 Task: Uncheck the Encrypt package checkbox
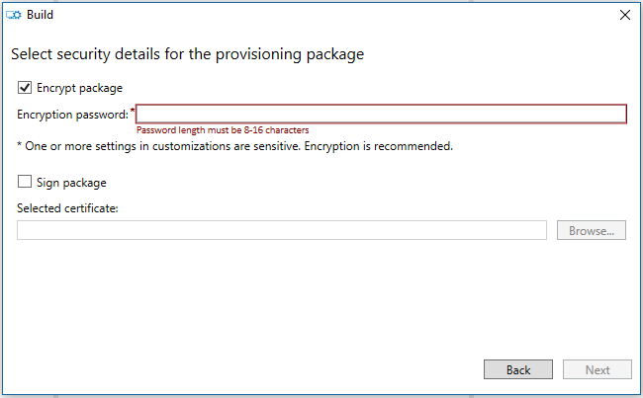(x=25, y=88)
